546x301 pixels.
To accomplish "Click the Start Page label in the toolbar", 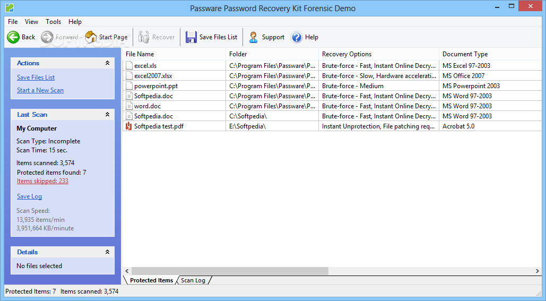I will coord(113,37).
